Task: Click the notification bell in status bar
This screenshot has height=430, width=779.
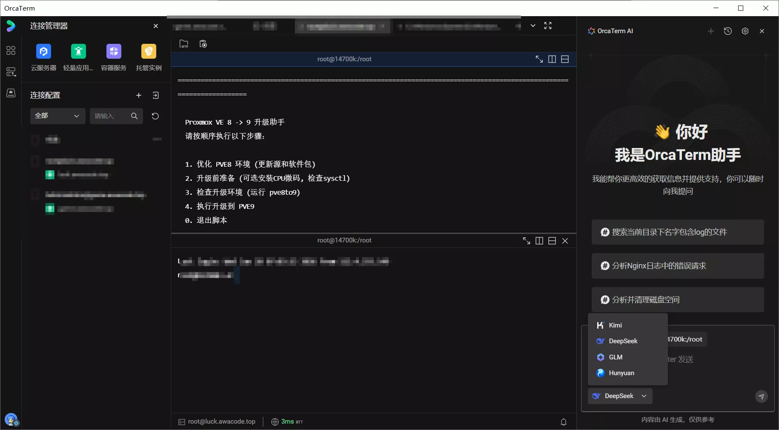Action: [x=564, y=422]
